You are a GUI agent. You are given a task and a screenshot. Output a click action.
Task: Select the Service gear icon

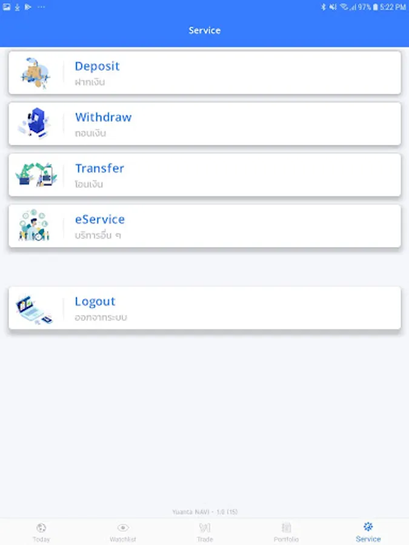368,527
